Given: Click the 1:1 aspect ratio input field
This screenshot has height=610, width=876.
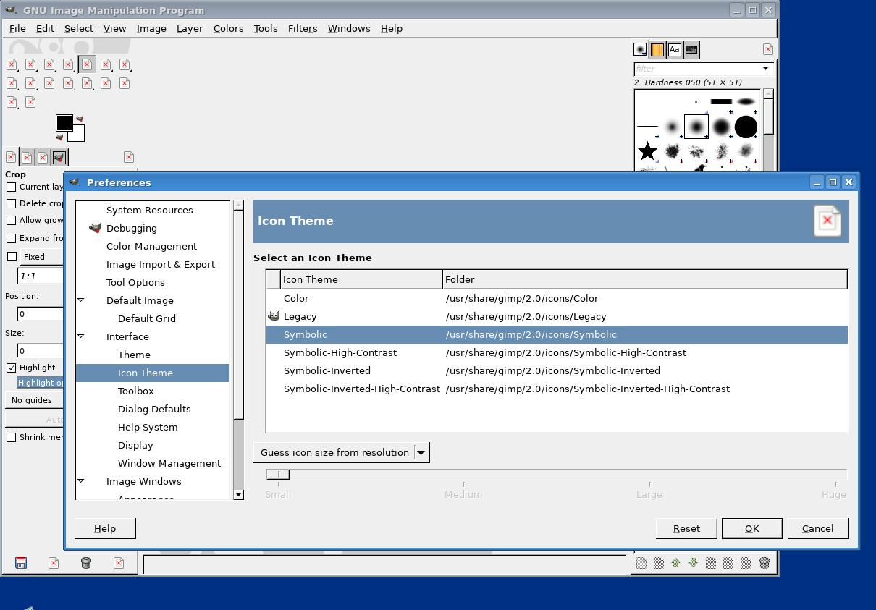Looking at the screenshot, I should (40, 276).
